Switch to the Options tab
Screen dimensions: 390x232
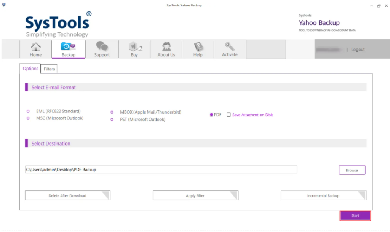30,69
